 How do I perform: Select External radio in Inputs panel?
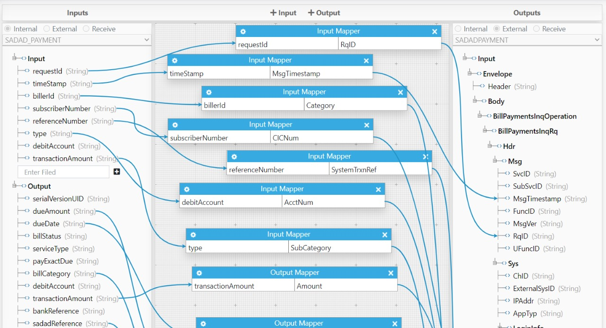tap(46, 29)
